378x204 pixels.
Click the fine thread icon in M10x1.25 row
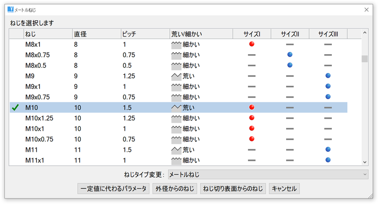(176, 118)
